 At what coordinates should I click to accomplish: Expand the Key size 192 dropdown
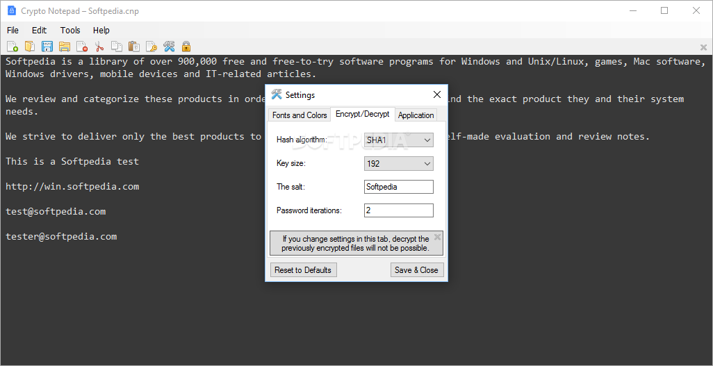pos(399,164)
